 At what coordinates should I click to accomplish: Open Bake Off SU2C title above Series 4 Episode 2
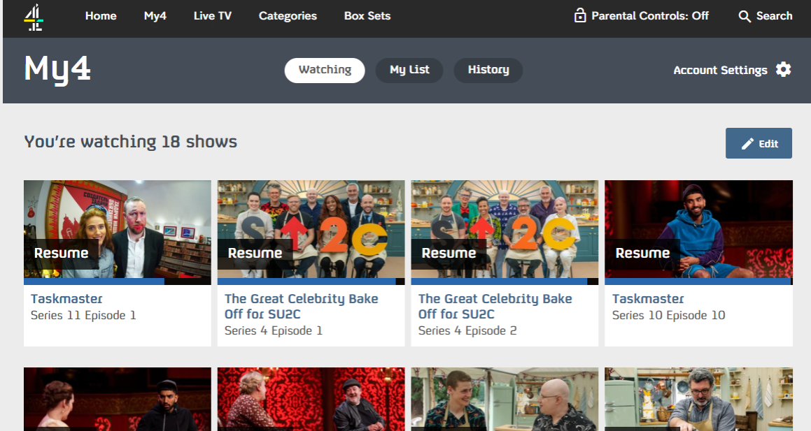click(x=495, y=306)
